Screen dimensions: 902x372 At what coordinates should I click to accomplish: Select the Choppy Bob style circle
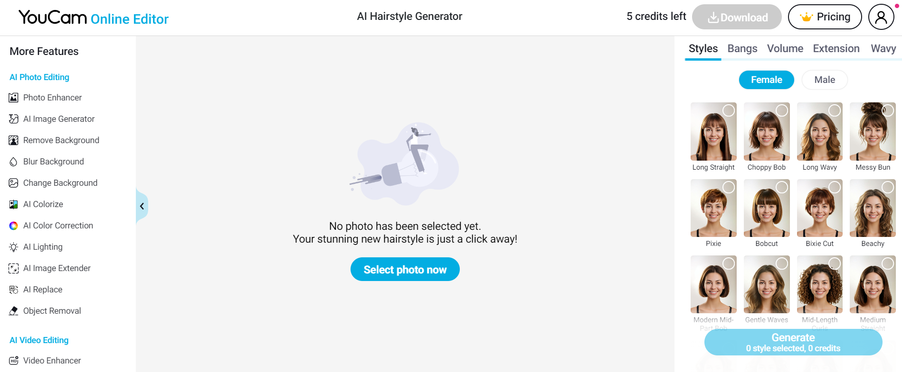[782, 110]
